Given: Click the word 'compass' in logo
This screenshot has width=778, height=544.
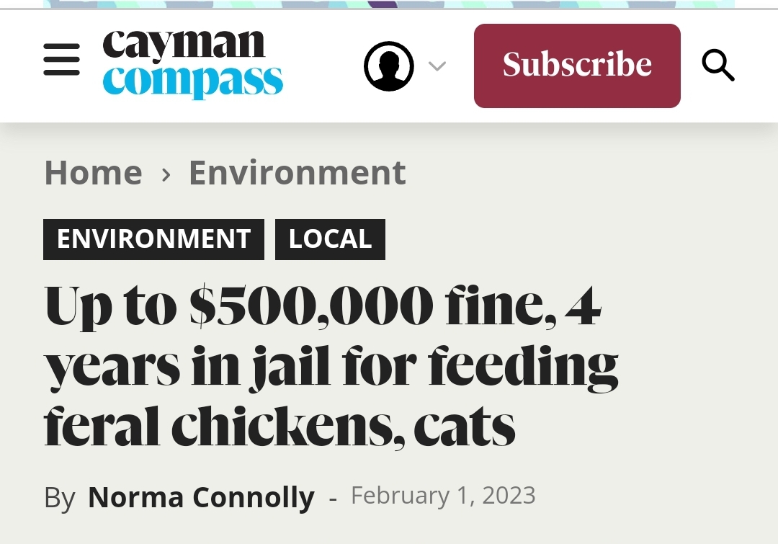Looking at the screenshot, I should [192, 81].
